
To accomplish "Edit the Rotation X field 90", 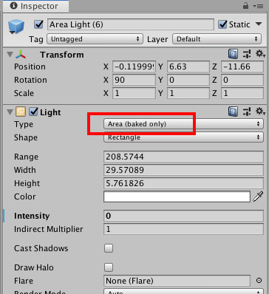I will (134, 80).
